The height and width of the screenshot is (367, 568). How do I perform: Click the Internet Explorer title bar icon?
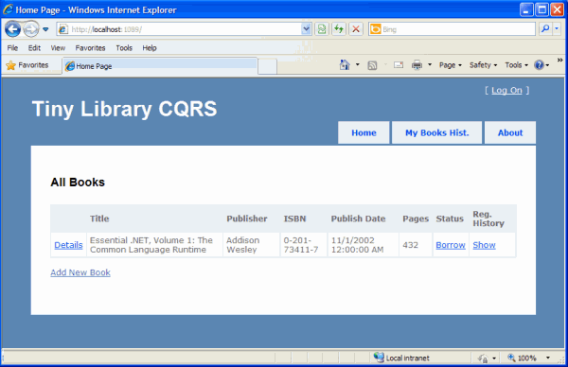[8, 9]
